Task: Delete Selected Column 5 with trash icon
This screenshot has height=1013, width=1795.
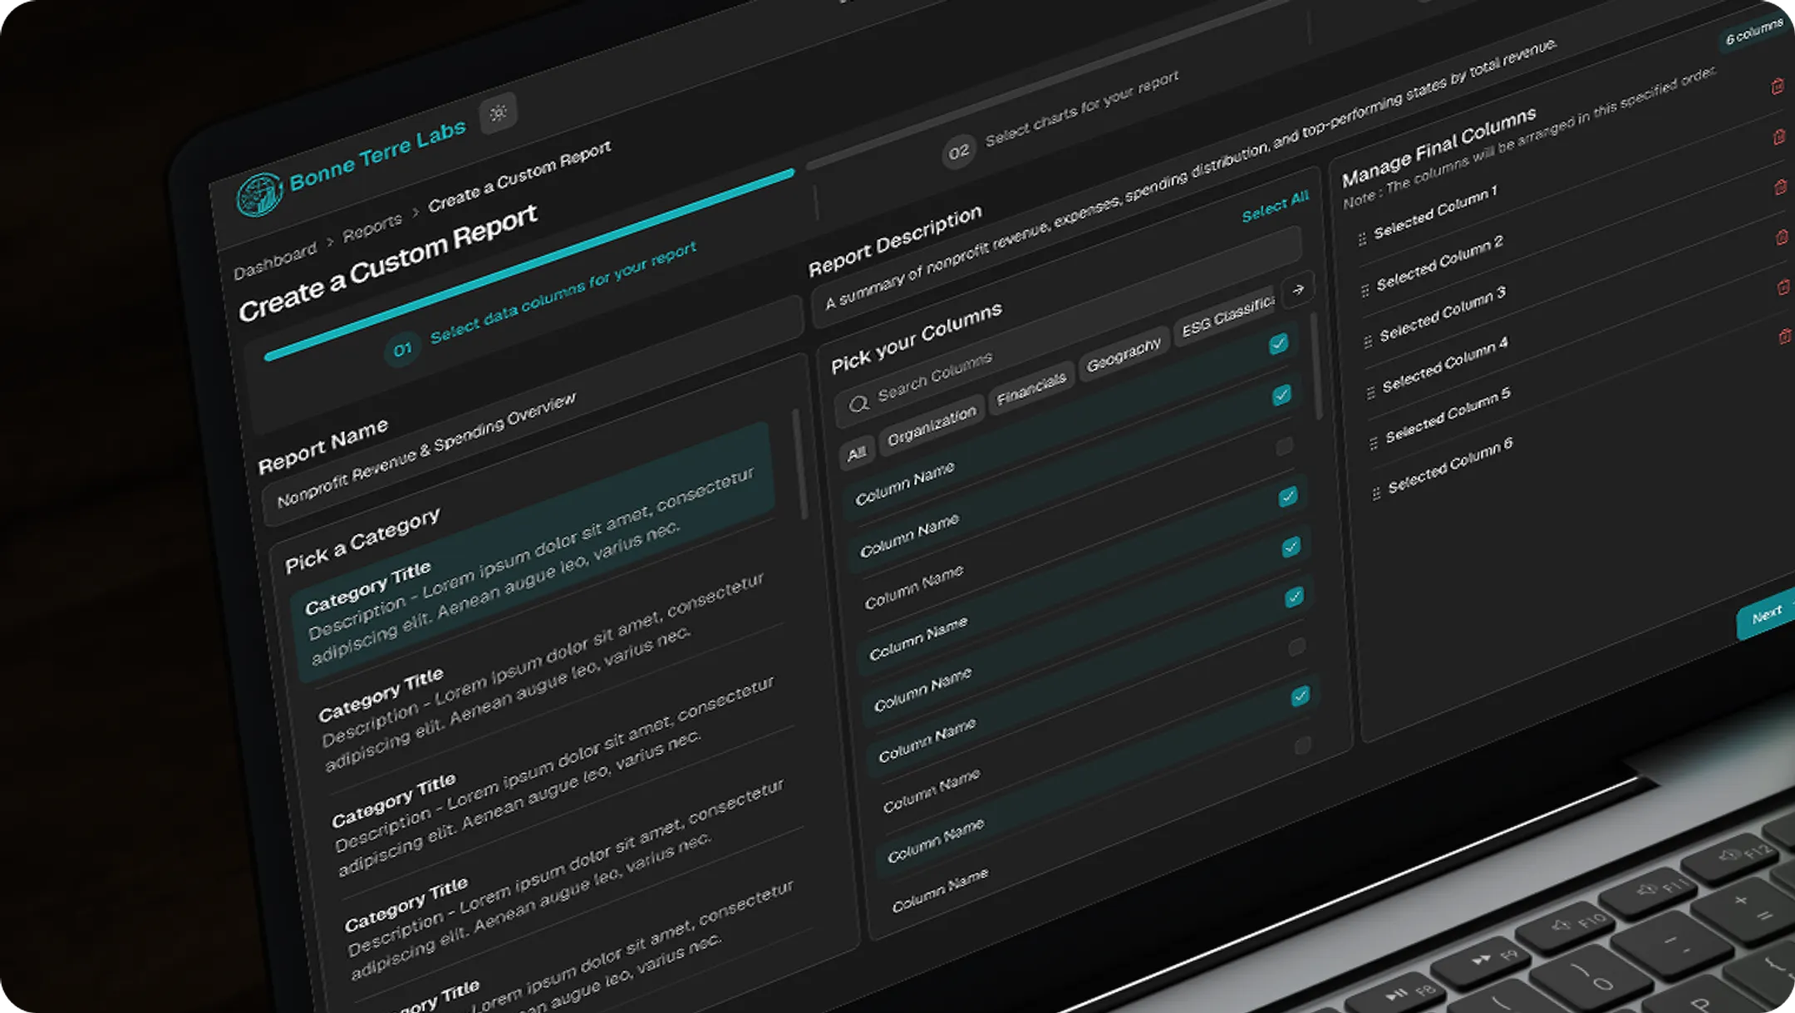Action: [x=1783, y=288]
